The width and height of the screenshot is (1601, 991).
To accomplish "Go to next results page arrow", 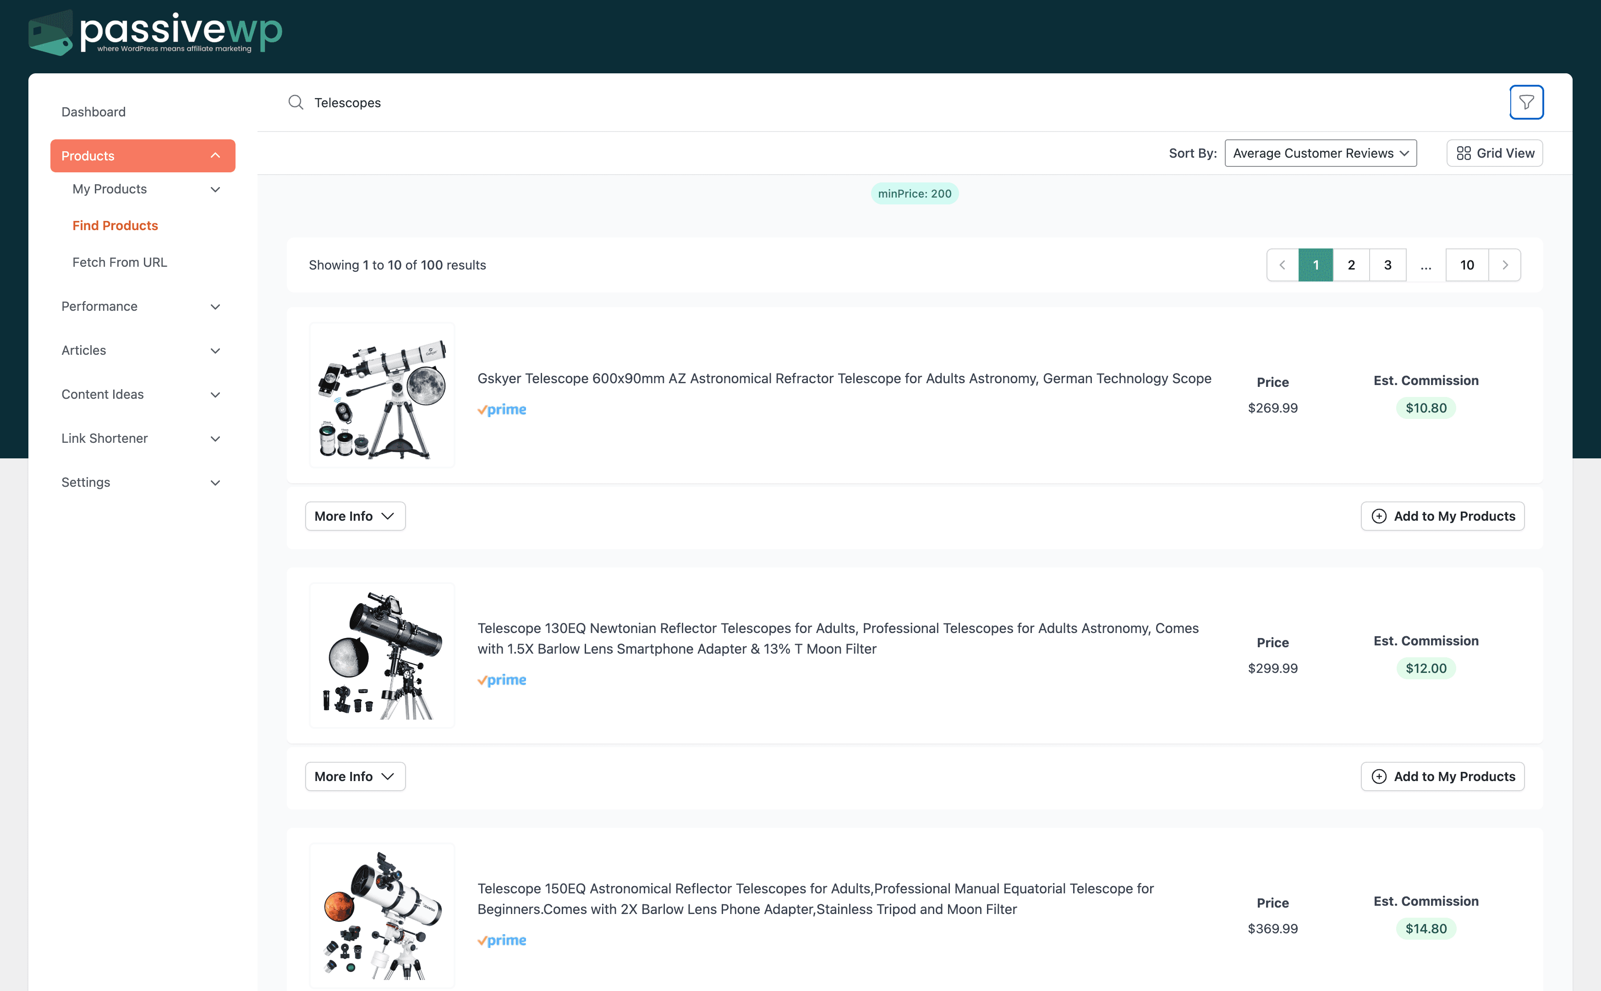I will coord(1505,265).
